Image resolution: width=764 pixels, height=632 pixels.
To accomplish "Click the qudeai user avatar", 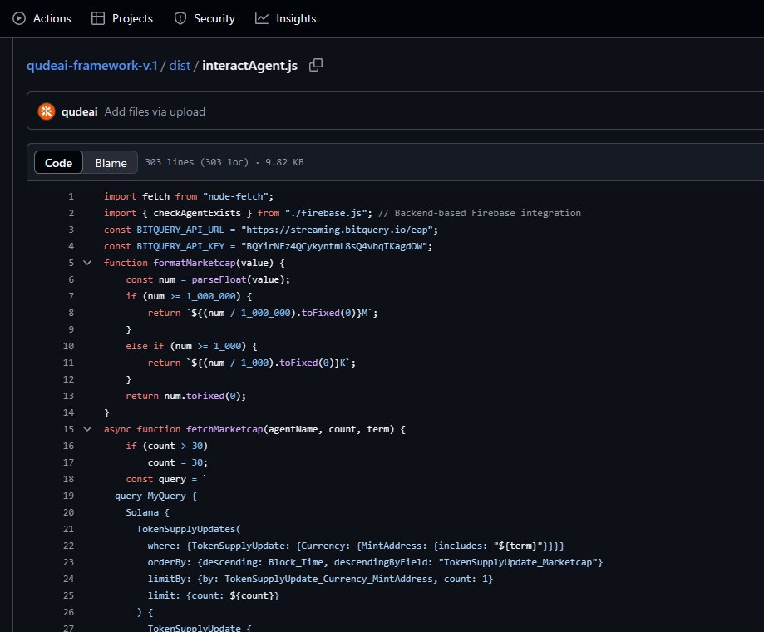I will (47, 111).
